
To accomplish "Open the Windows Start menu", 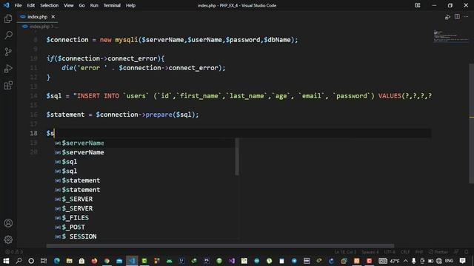I will (x=6, y=261).
